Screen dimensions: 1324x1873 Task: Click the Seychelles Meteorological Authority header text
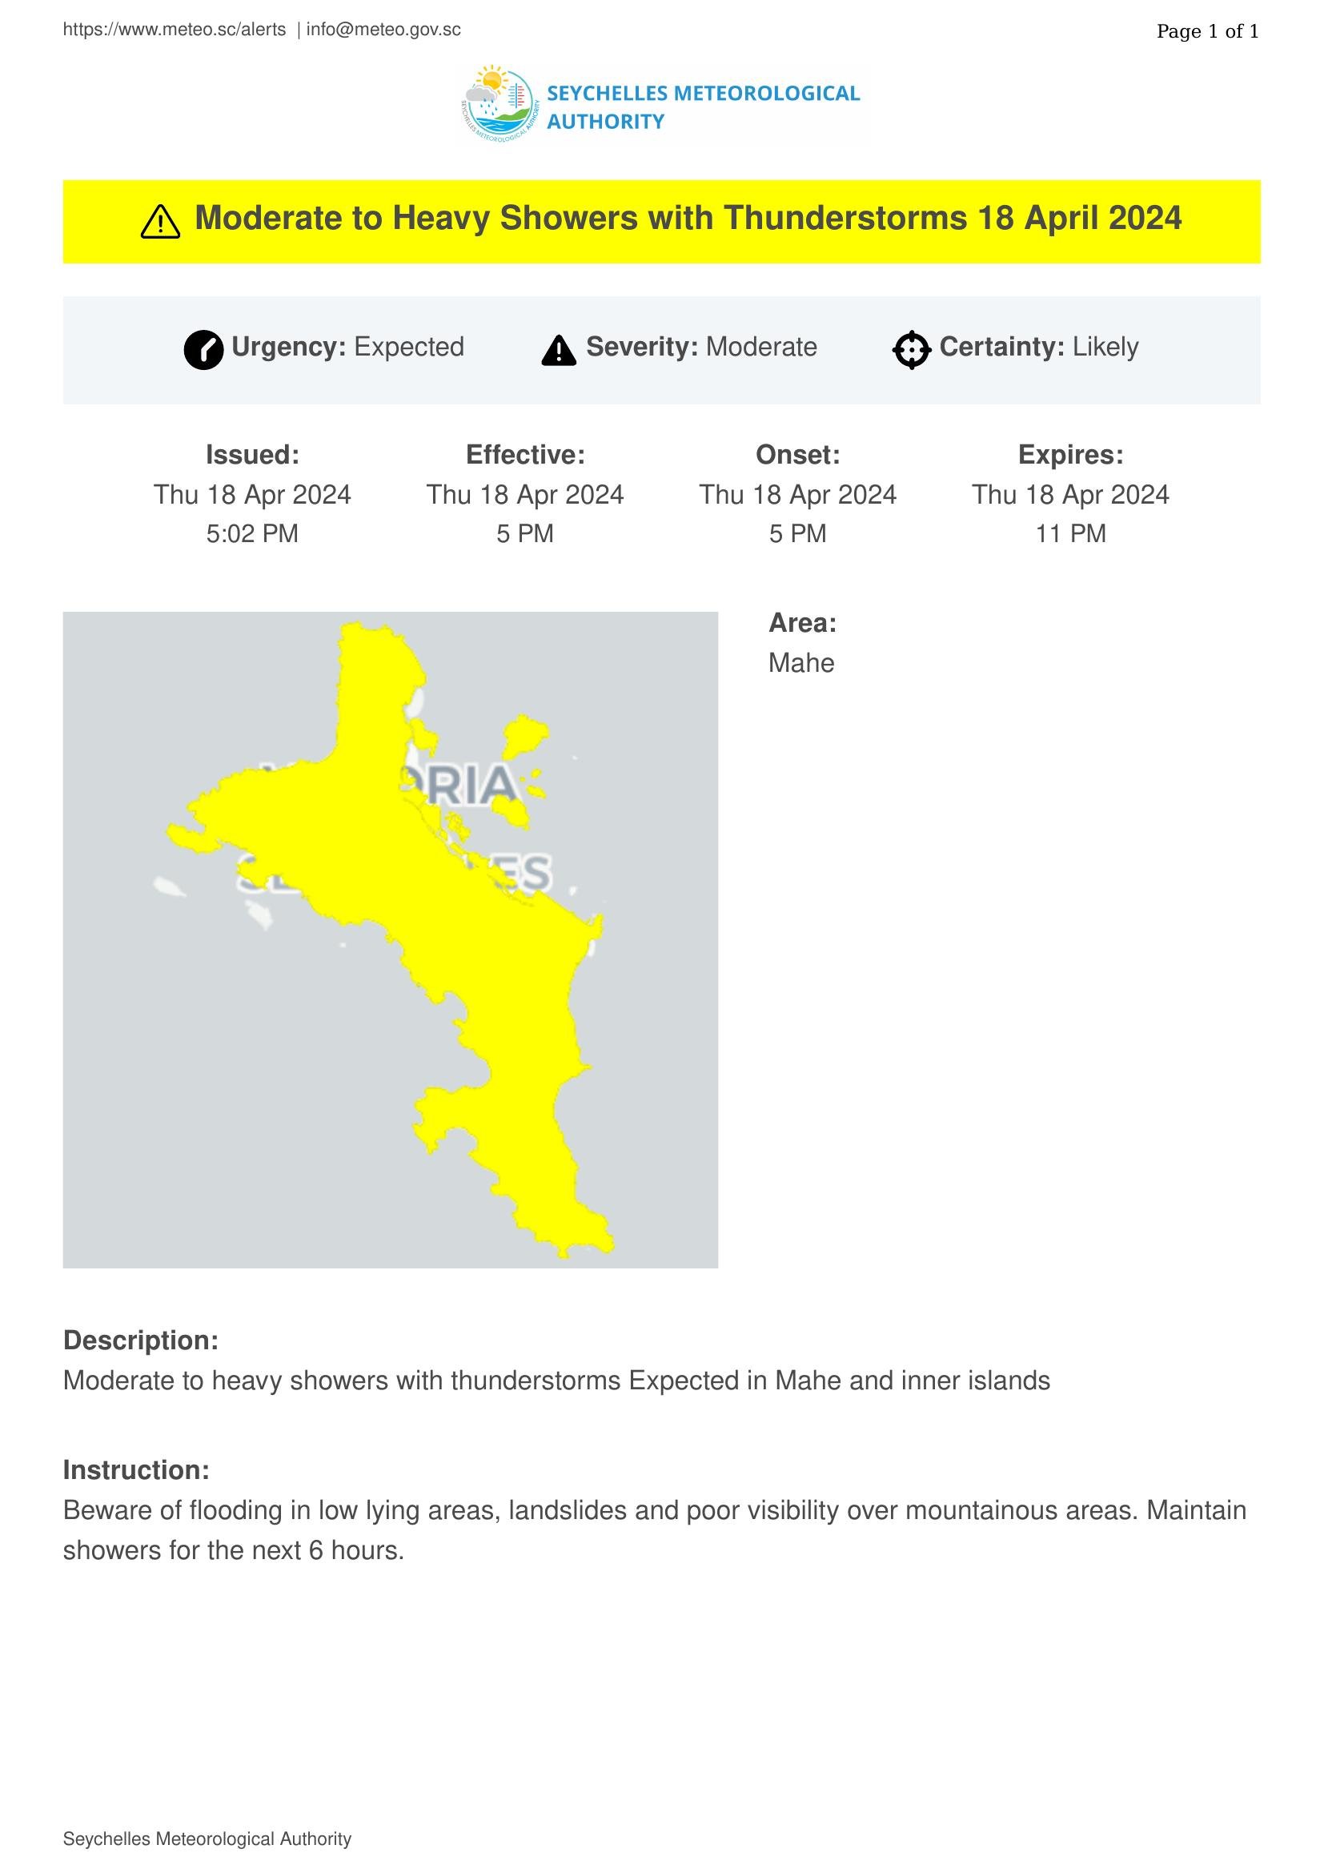click(x=703, y=107)
